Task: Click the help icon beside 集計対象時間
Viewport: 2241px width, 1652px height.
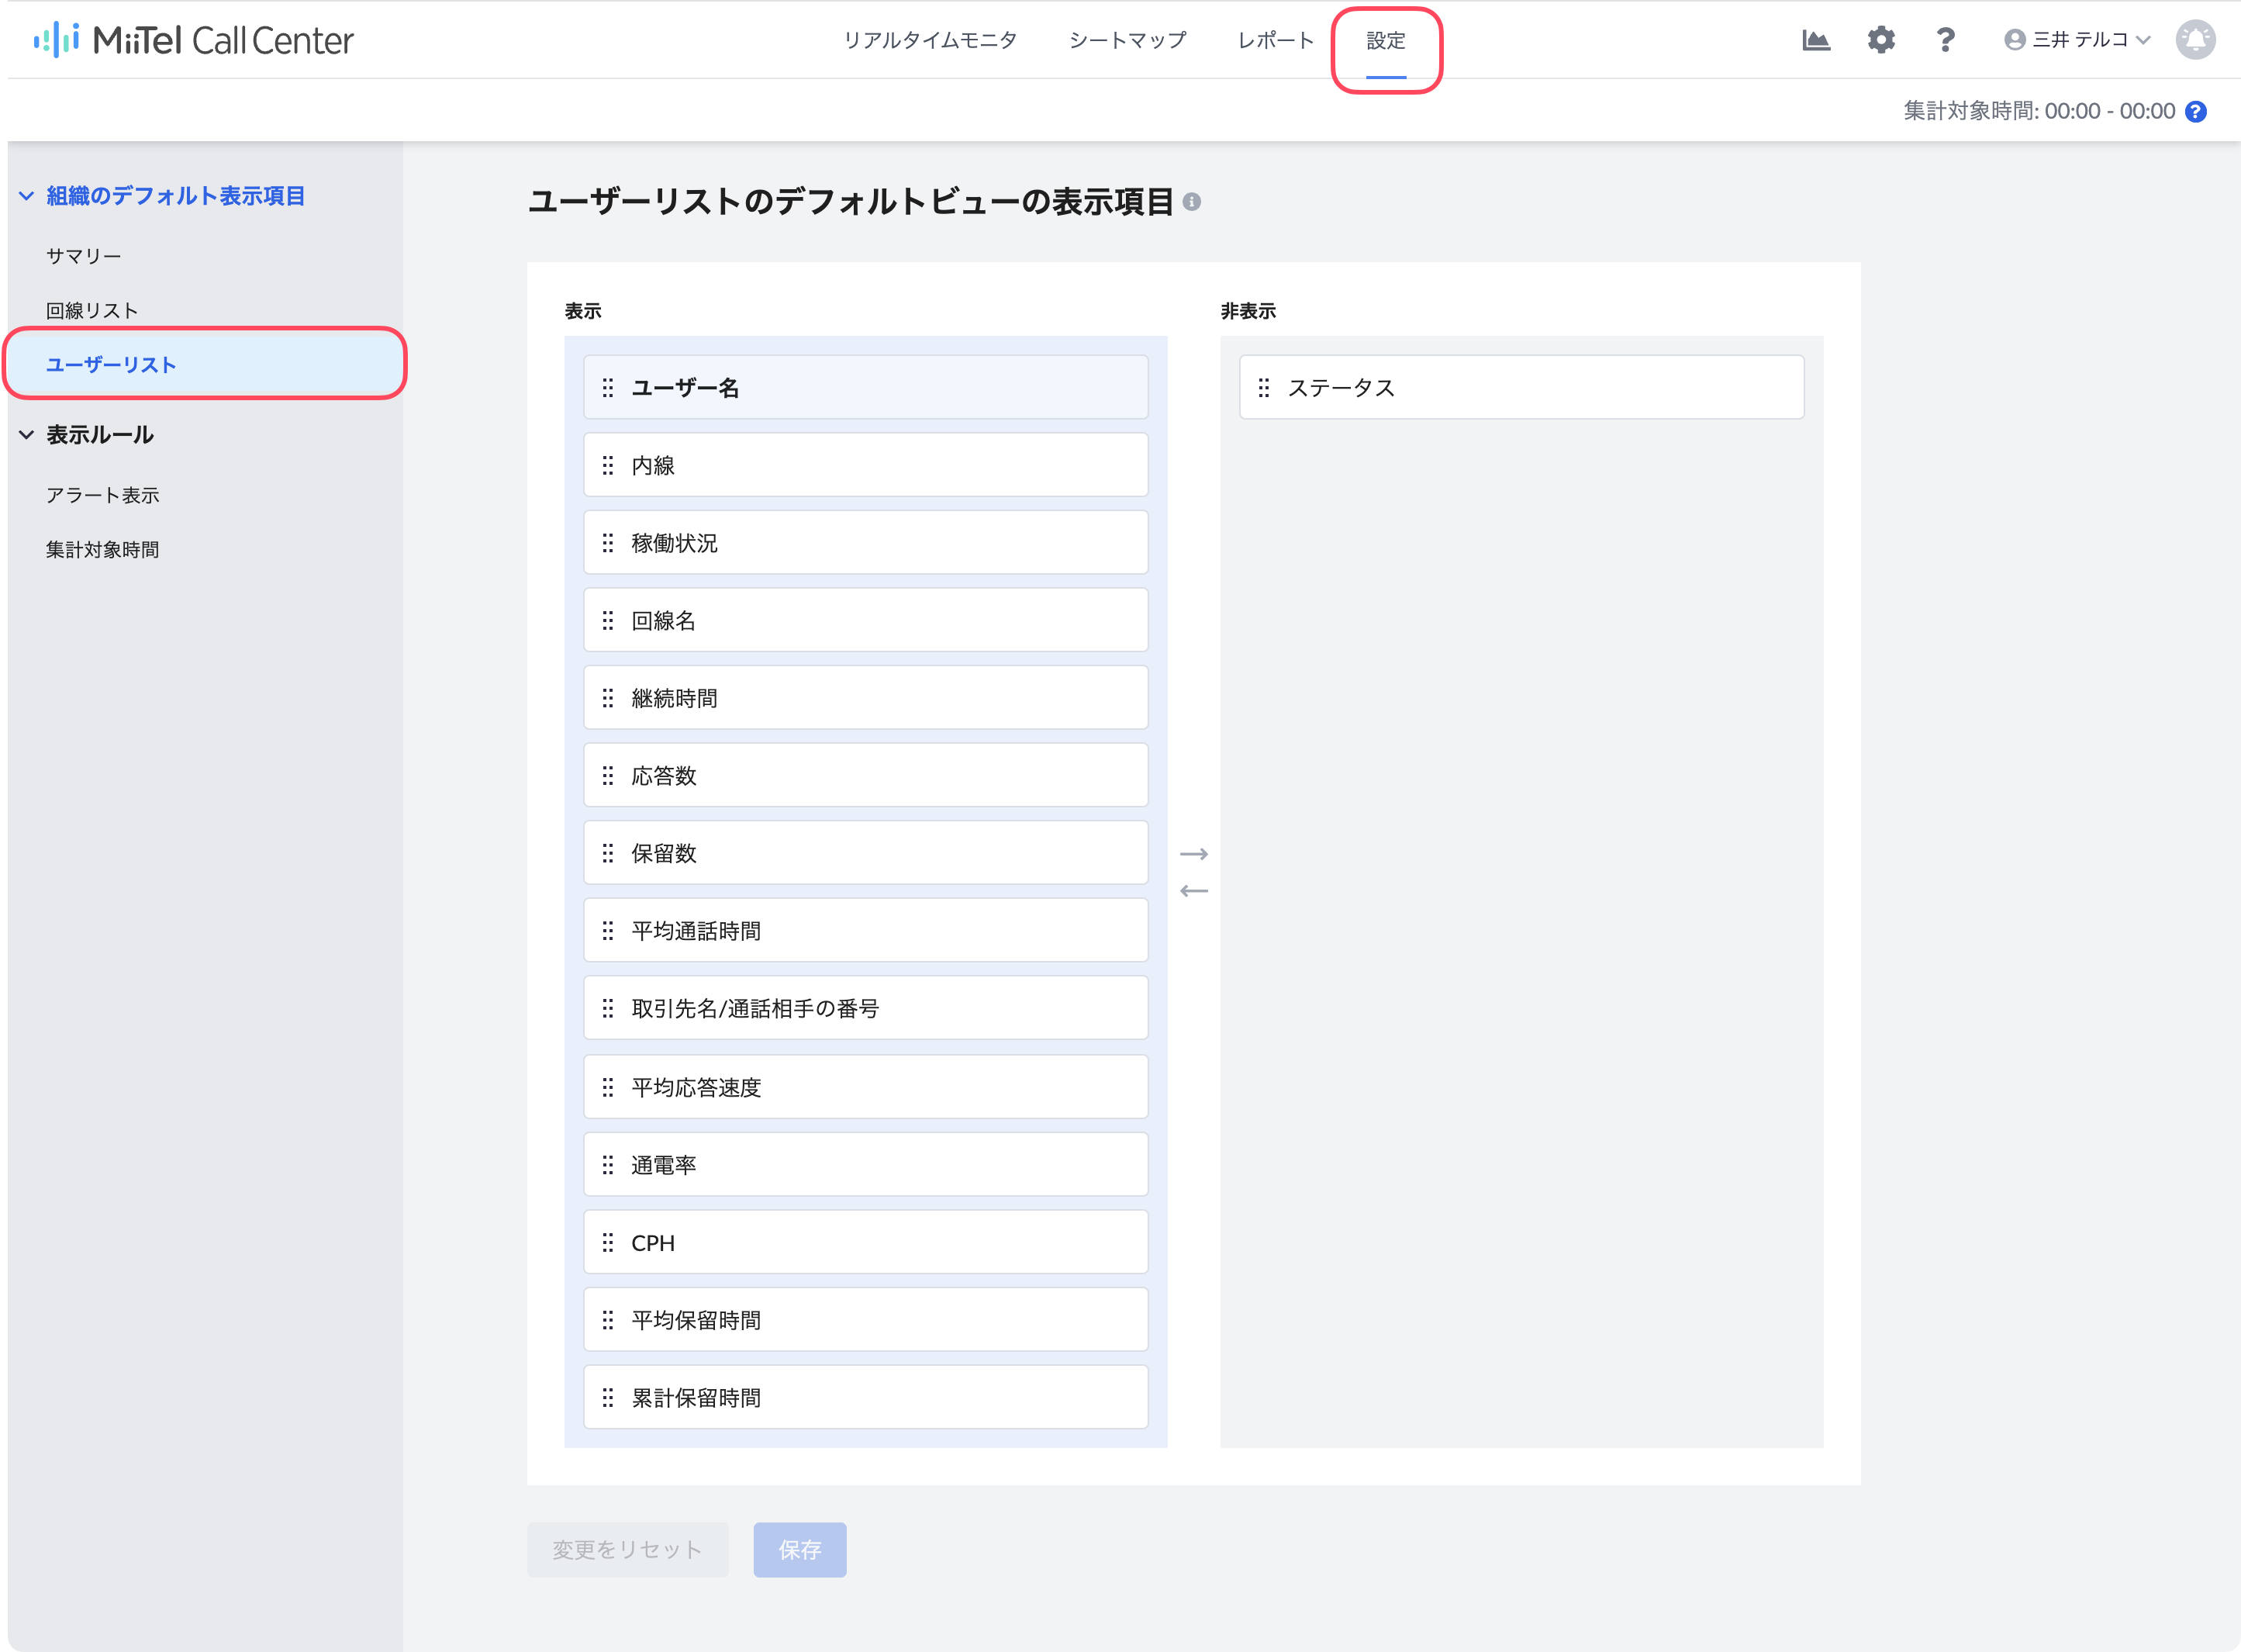Action: click(x=2195, y=111)
